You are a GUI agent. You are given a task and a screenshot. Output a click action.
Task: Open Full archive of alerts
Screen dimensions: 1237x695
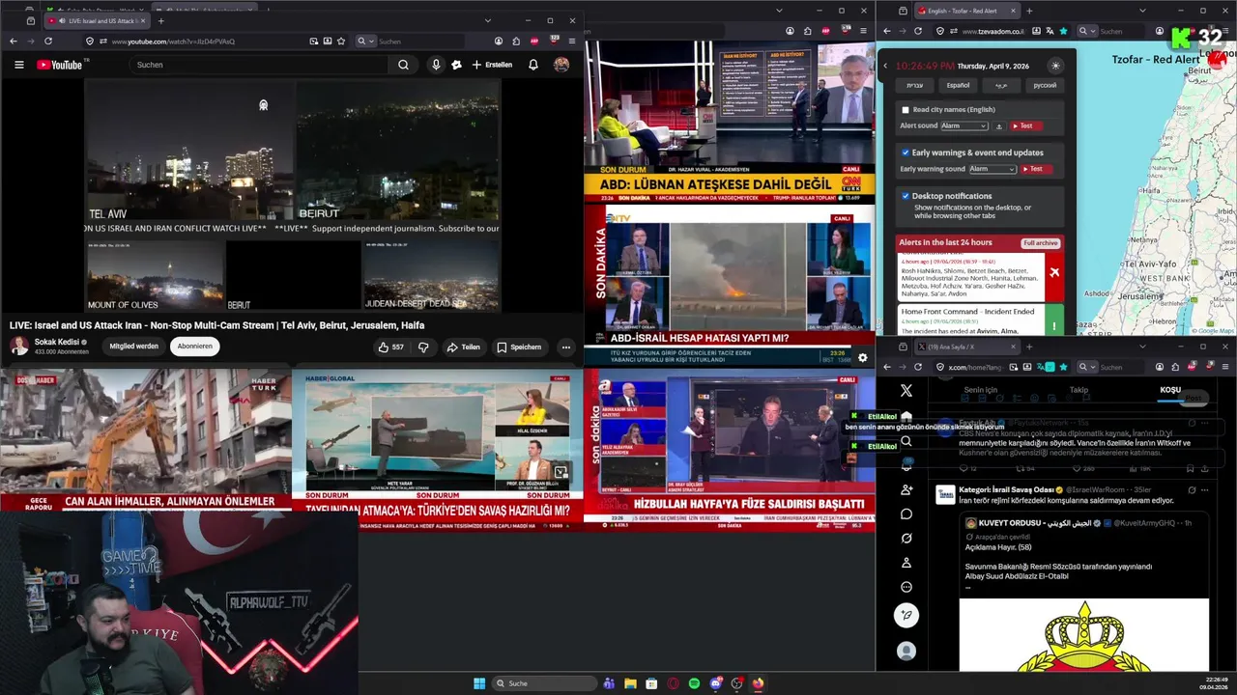(1041, 242)
